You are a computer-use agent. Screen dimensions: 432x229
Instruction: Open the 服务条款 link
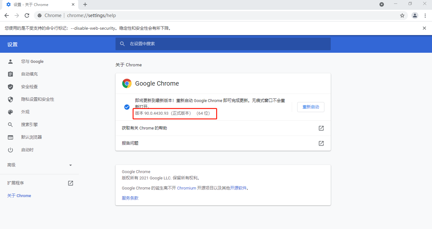click(x=129, y=198)
